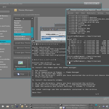Image resolution: width=109 pixels, height=109 pixels.
Task: Open View menu in Konsole
Action: click(x=83, y=13)
